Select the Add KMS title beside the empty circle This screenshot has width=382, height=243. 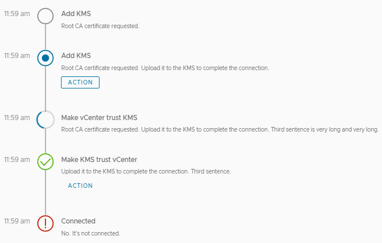[76, 14]
